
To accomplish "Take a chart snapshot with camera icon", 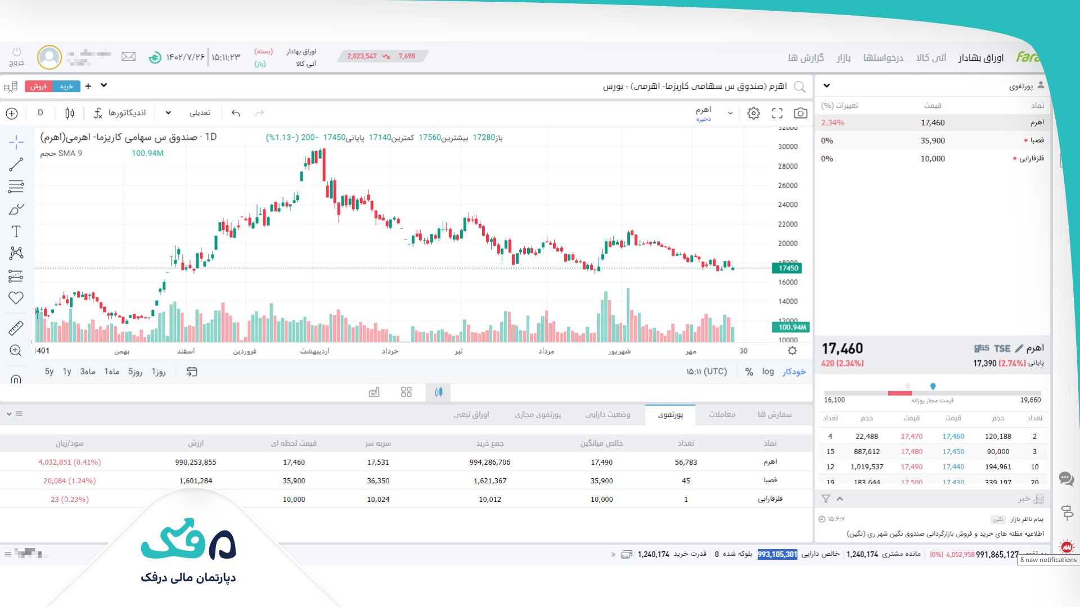I will click(x=800, y=113).
